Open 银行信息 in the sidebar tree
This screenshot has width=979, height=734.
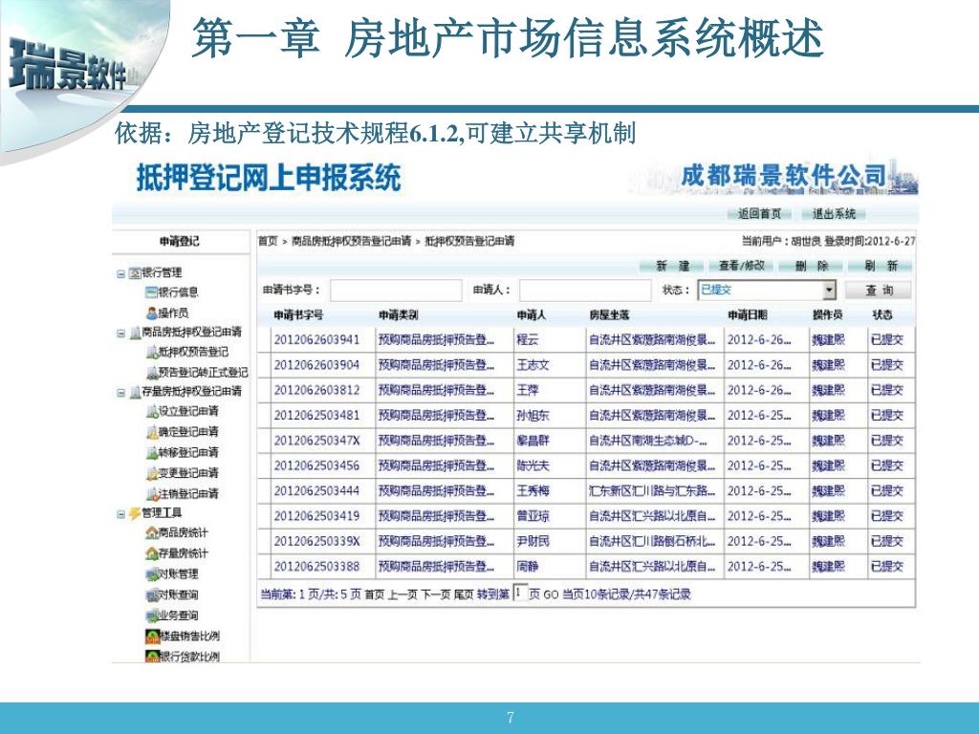pyautogui.click(x=179, y=292)
